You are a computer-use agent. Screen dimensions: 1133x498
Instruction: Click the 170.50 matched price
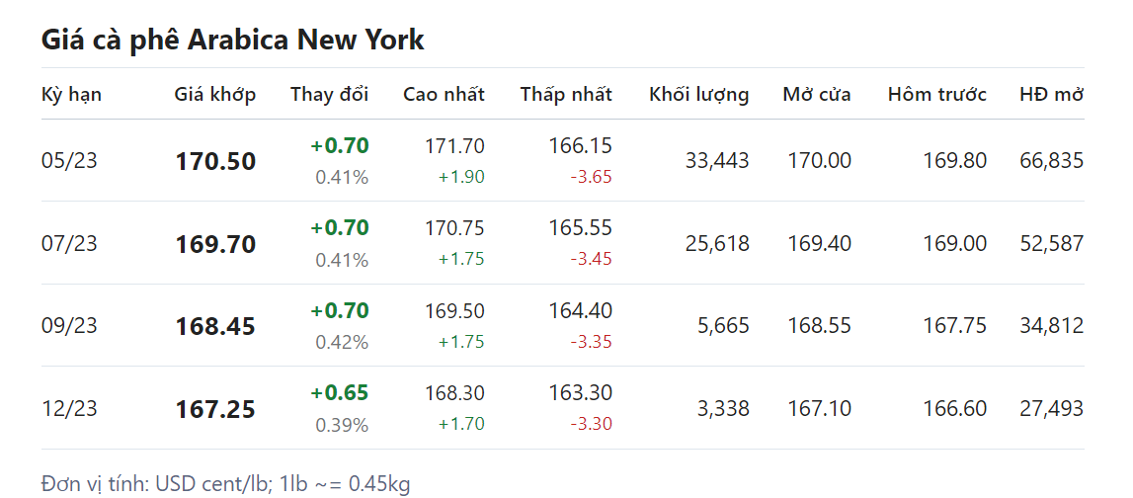[215, 162]
